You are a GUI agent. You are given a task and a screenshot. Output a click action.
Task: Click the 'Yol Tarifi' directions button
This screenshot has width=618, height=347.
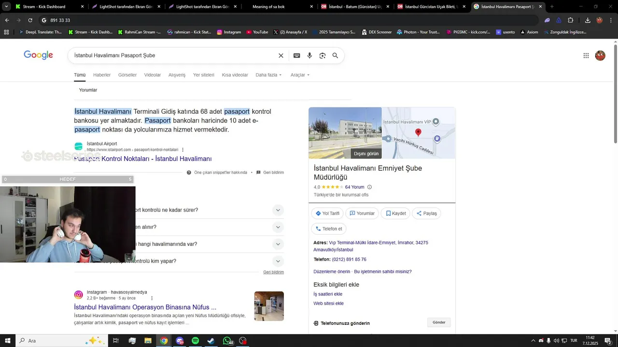pyautogui.click(x=327, y=214)
